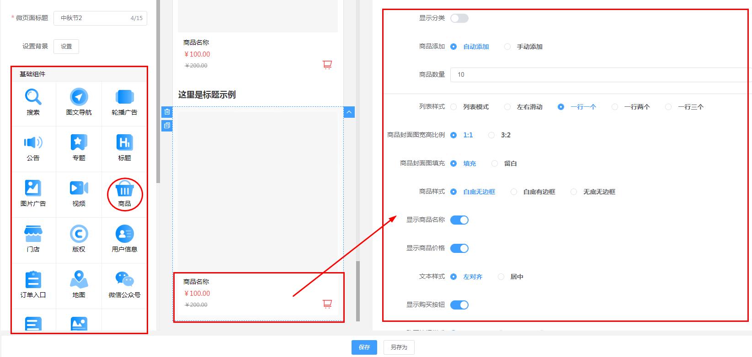Select 白底有边框 product style

point(533,192)
